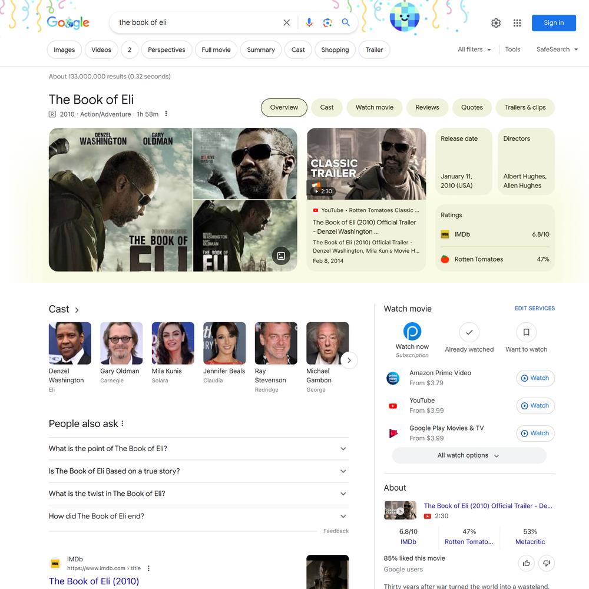Open People also ask options menu
The height and width of the screenshot is (589, 589).
[123, 423]
